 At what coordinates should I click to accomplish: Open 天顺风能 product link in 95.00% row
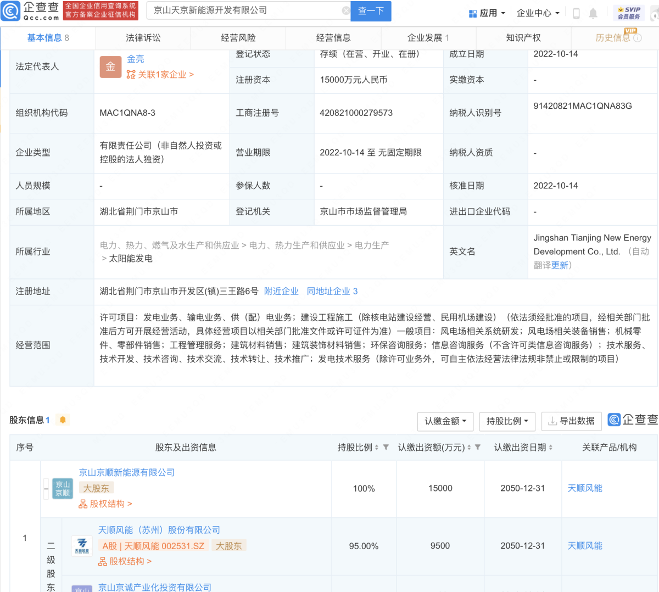pos(585,546)
